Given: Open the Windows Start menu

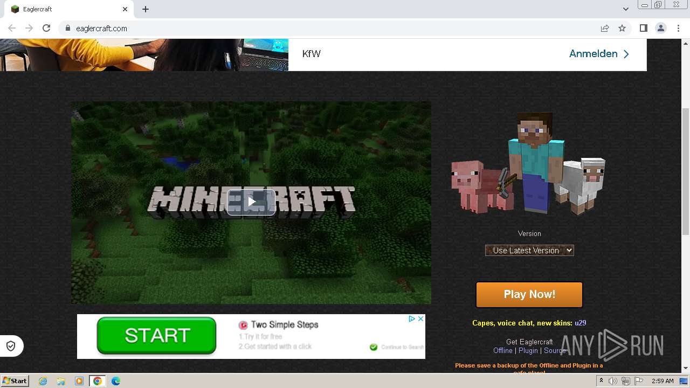Looking at the screenshot, I should point(15,381).
